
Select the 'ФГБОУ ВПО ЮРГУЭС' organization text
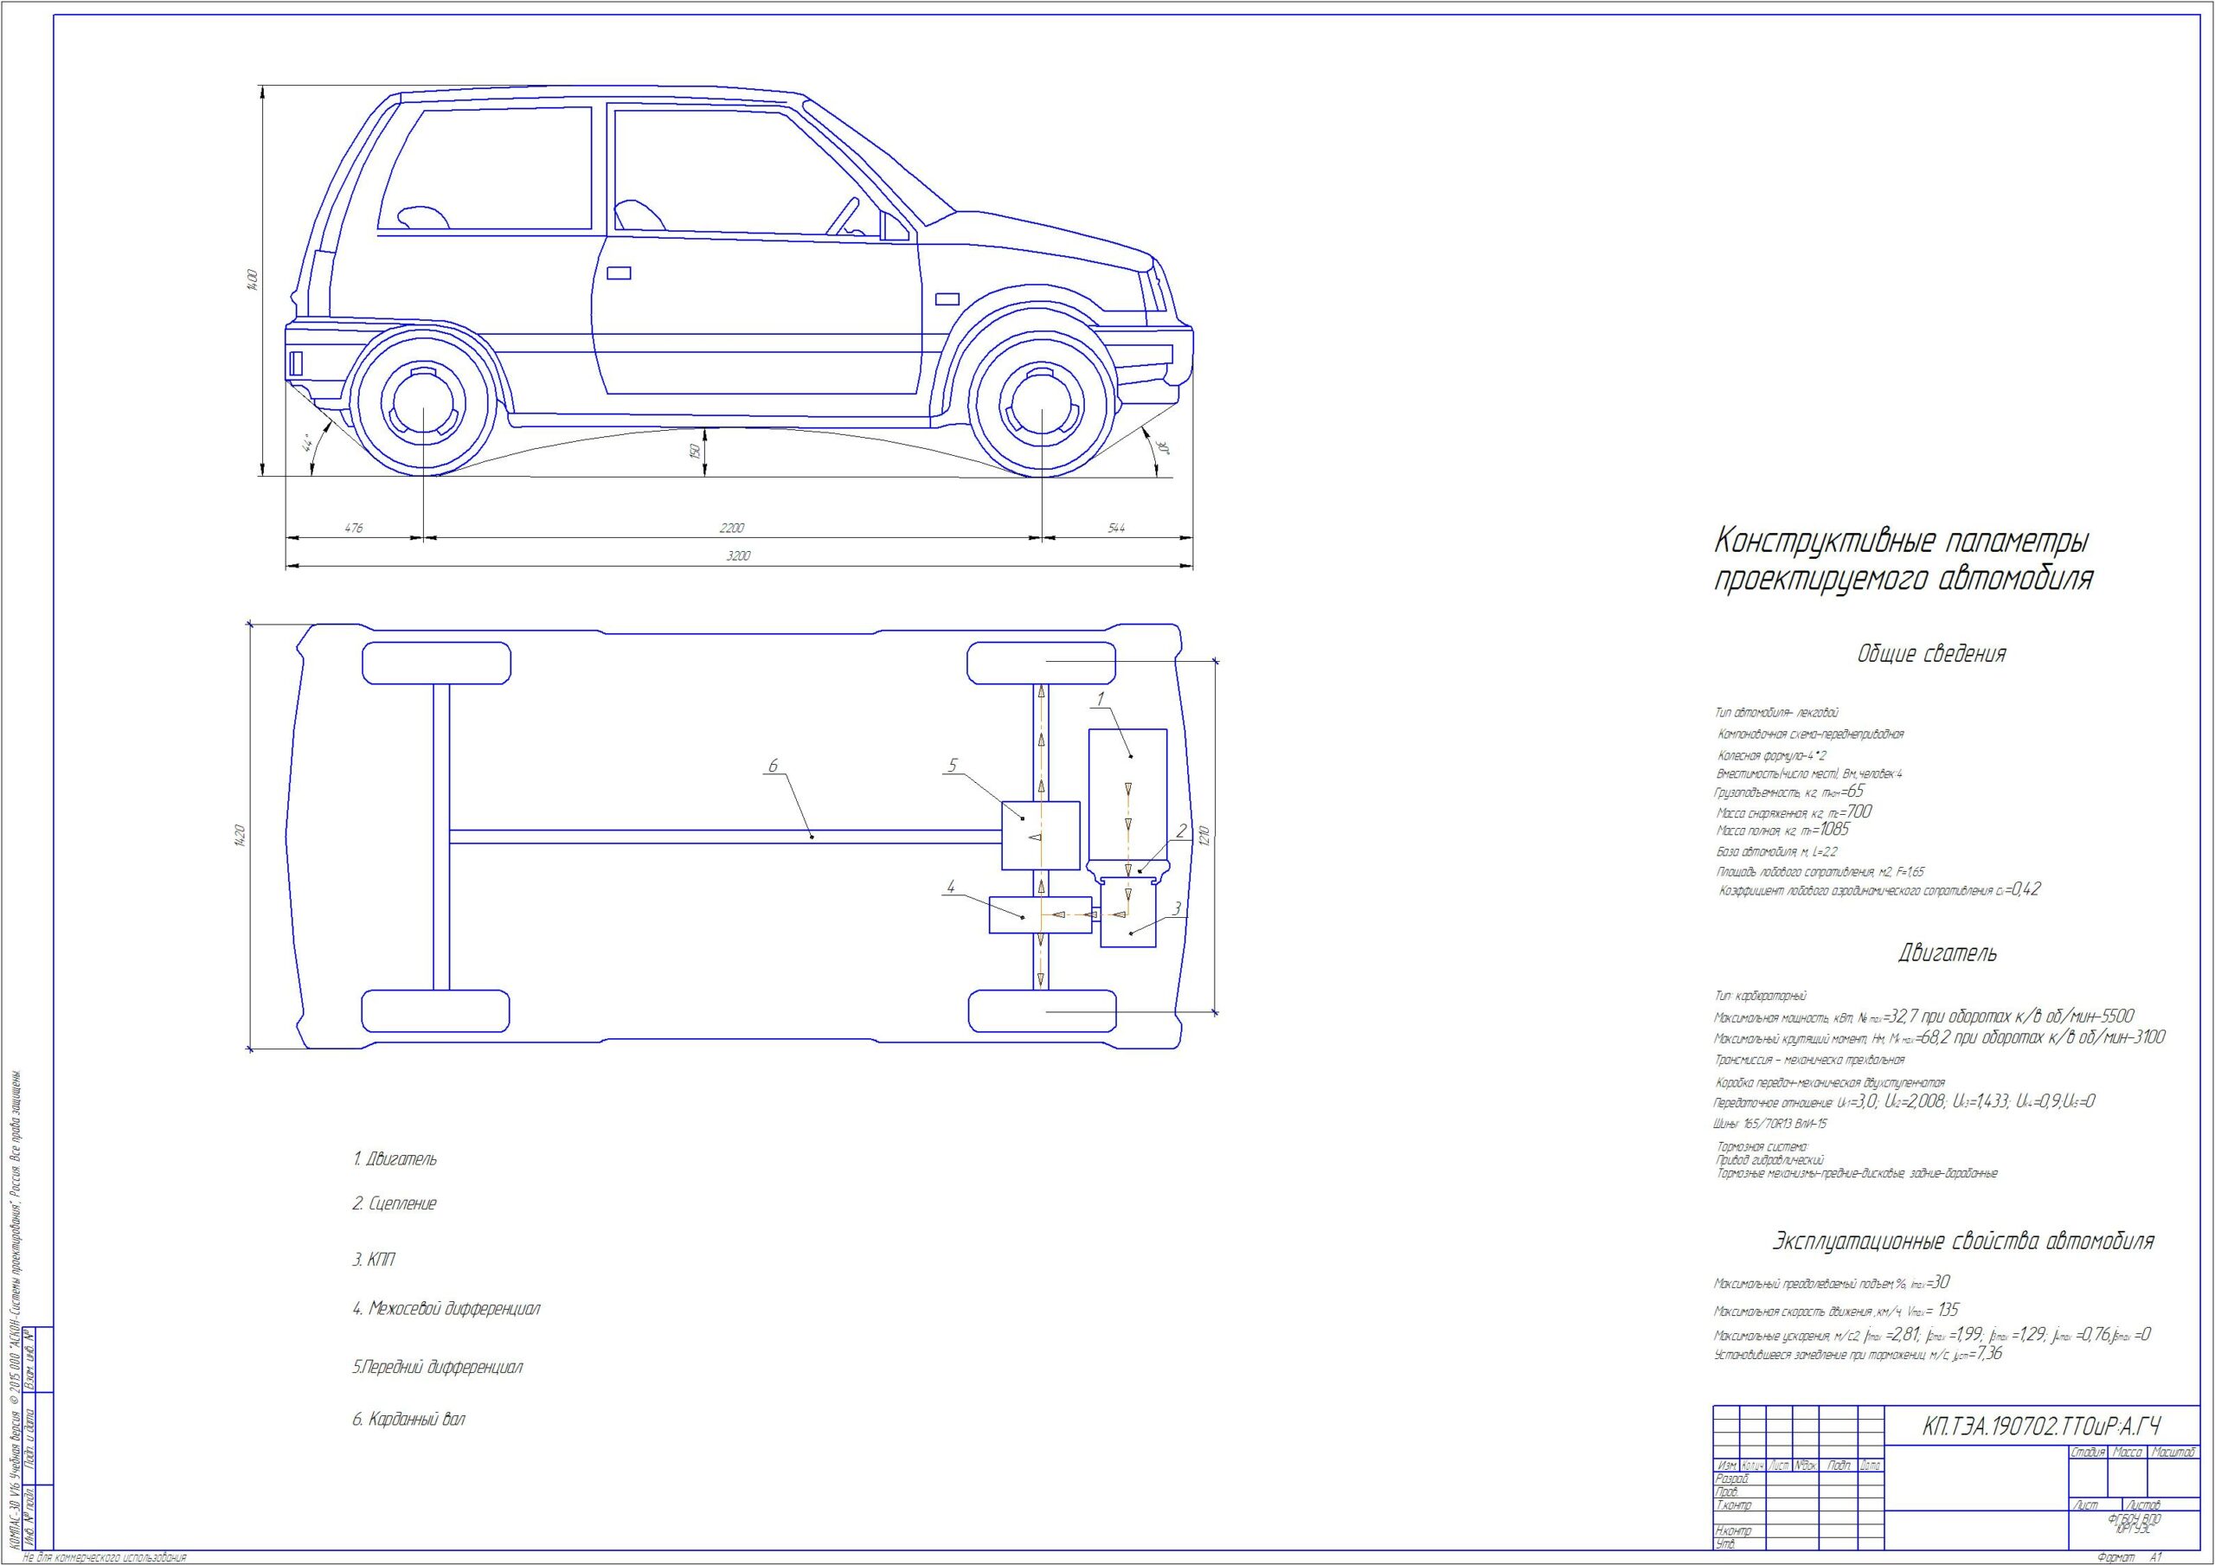(2133, 1523)
